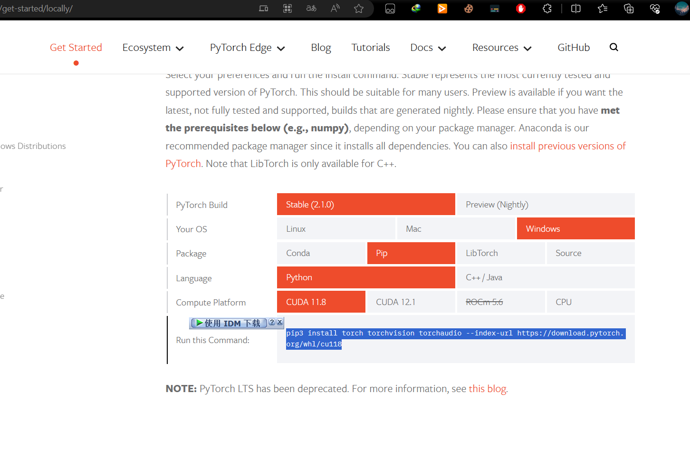Select Python language option

pos(366,277)
